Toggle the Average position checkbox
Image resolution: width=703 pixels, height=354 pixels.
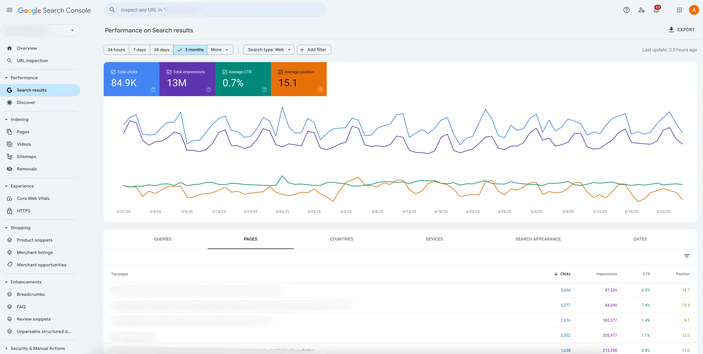[280, 72]
